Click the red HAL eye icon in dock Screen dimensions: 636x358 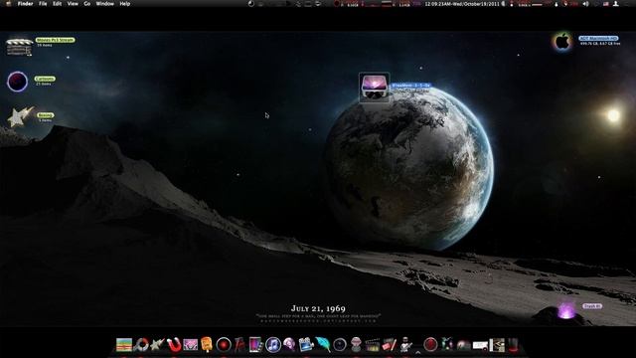(x=223, y=345)
